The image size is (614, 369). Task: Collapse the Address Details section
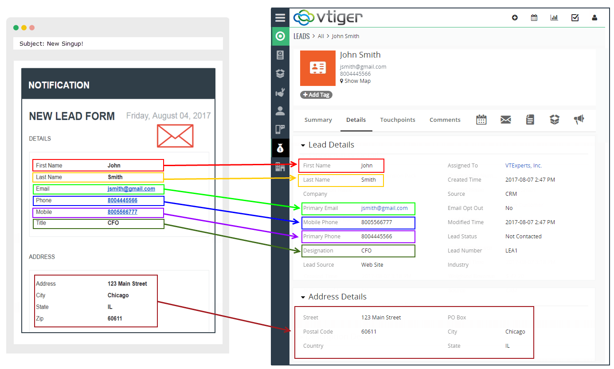click(303, 297)
